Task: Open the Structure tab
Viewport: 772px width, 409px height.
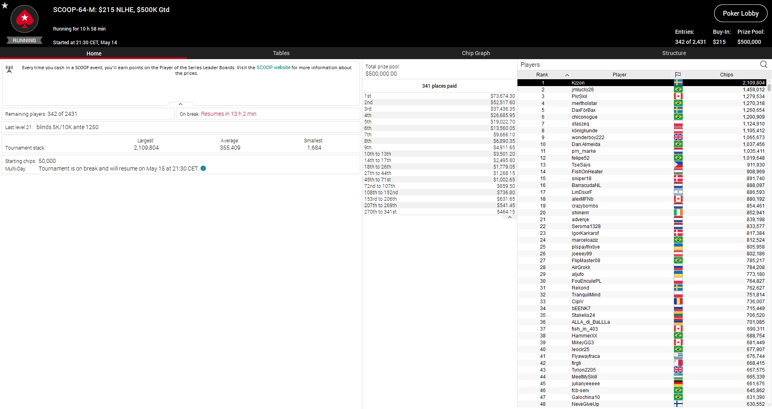Action: click(x=674, y=53)
